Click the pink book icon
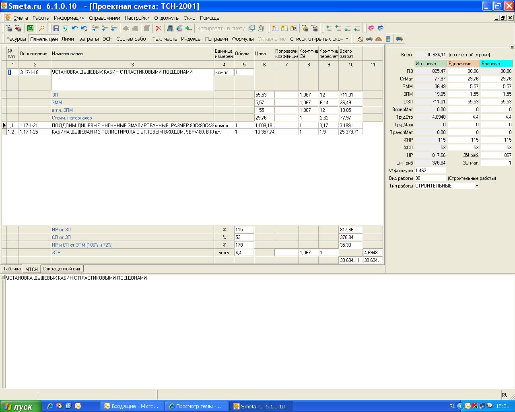This screenshot has height=412, width=515. pos(371,28)
